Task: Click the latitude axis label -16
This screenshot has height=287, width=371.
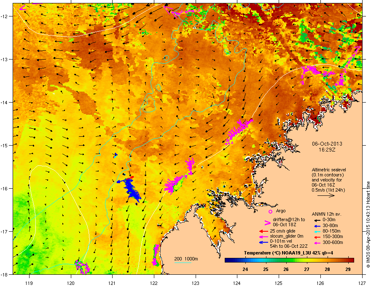Action: pyautogui.click(x=5, y=188)
